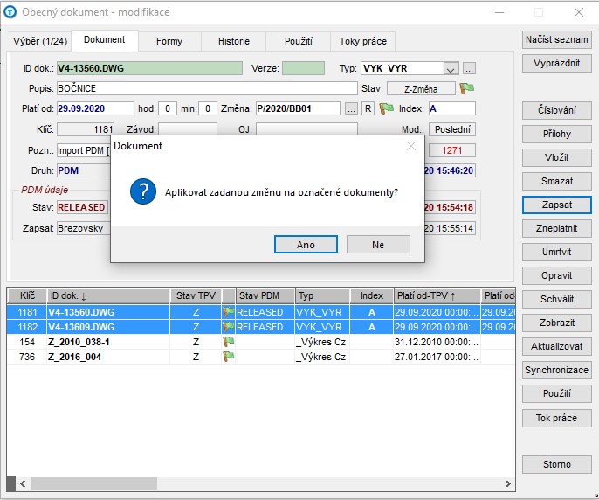Sort the table by the ID dok. column header
The width and height of the screenshot is (599, 500).
click(108, 295)
